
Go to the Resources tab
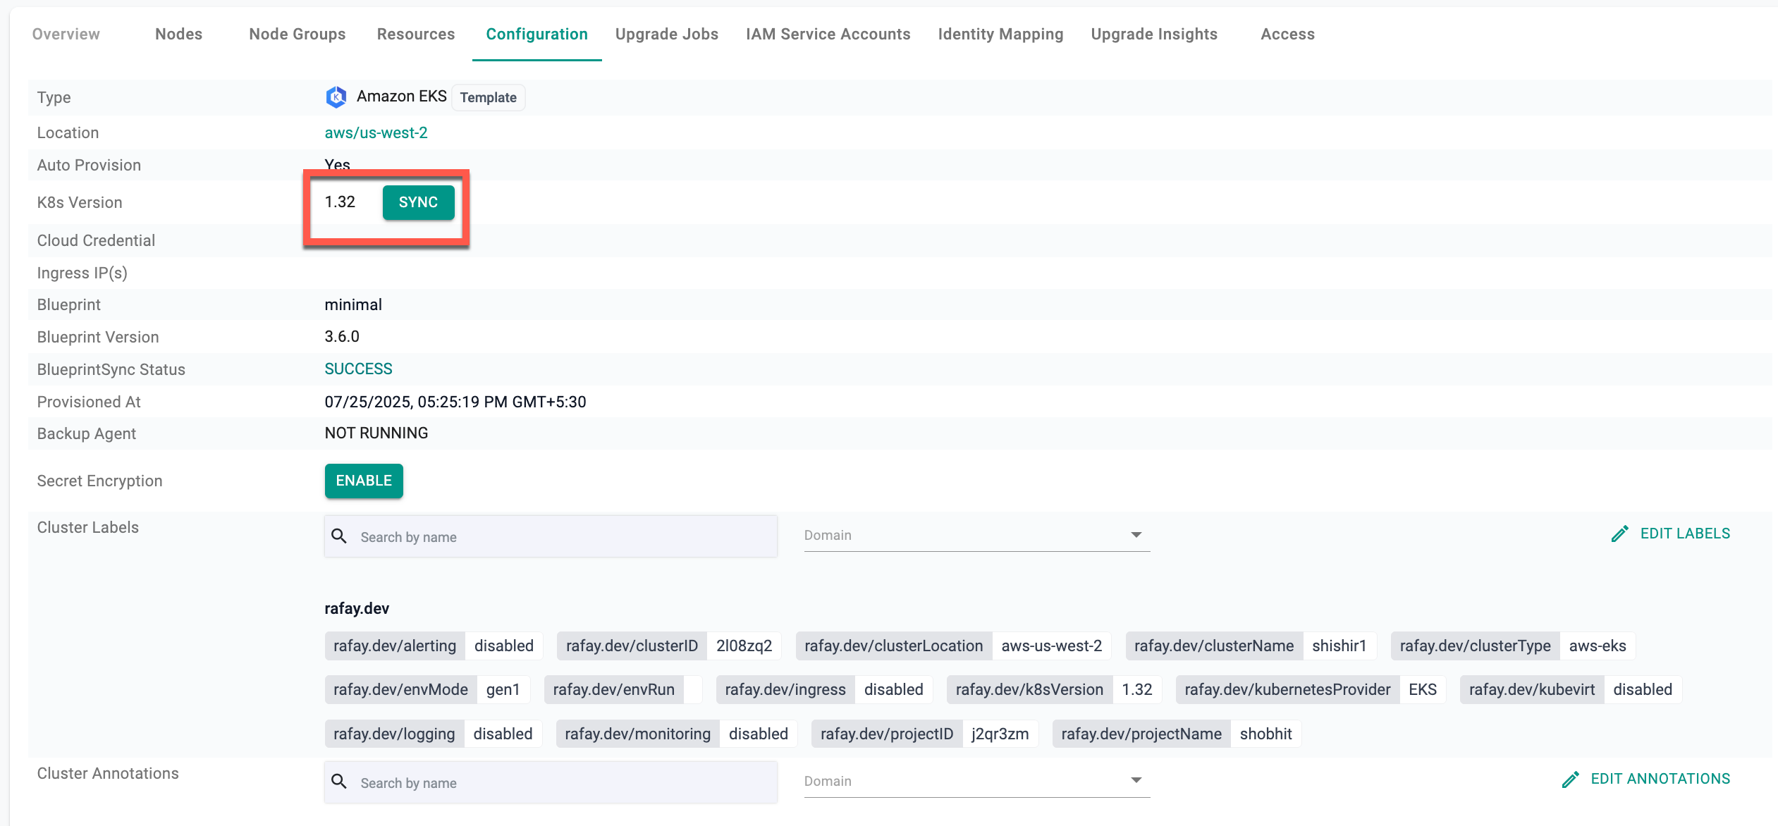point(416,34)
